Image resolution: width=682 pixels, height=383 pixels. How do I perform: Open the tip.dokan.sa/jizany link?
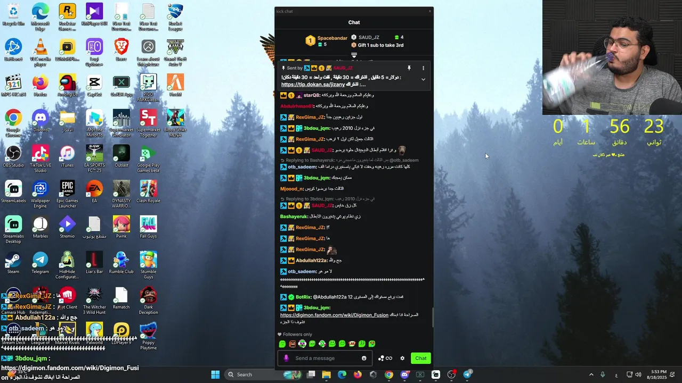coord(313,85)
